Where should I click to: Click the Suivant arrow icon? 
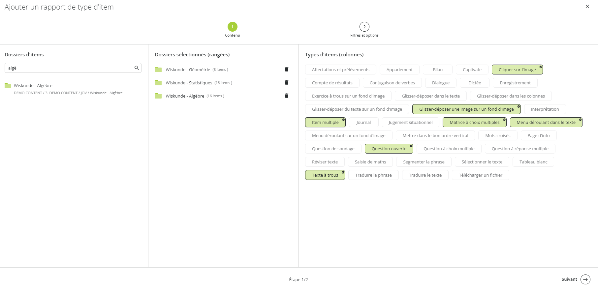point(585,279)
